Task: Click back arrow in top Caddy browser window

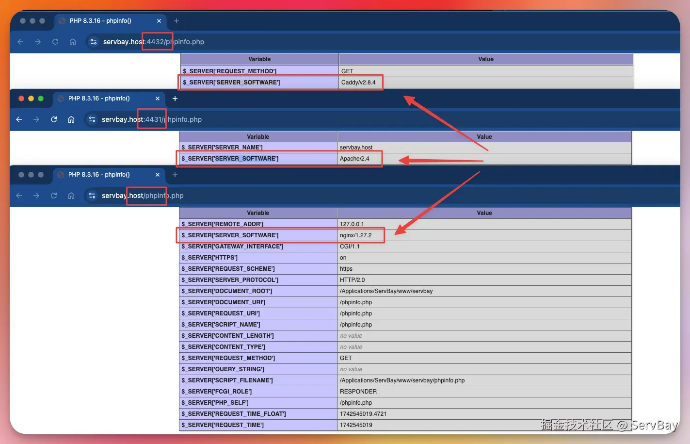Action: point(20,42)
